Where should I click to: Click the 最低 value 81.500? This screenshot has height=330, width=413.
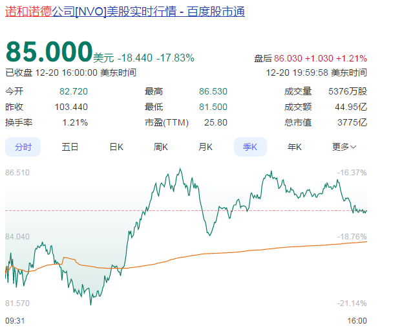click(x=213, y=107)
